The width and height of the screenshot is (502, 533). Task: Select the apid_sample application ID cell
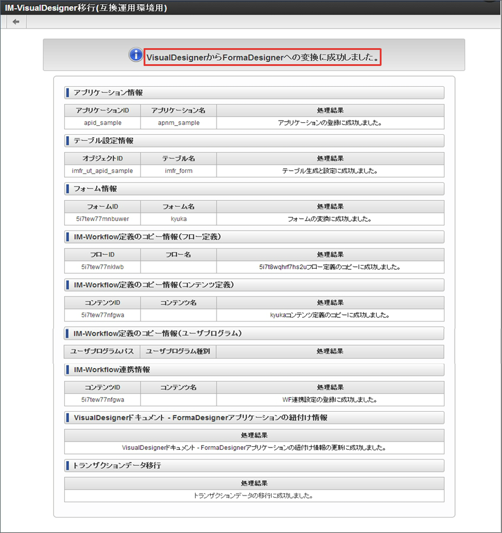tap(103, 123)
